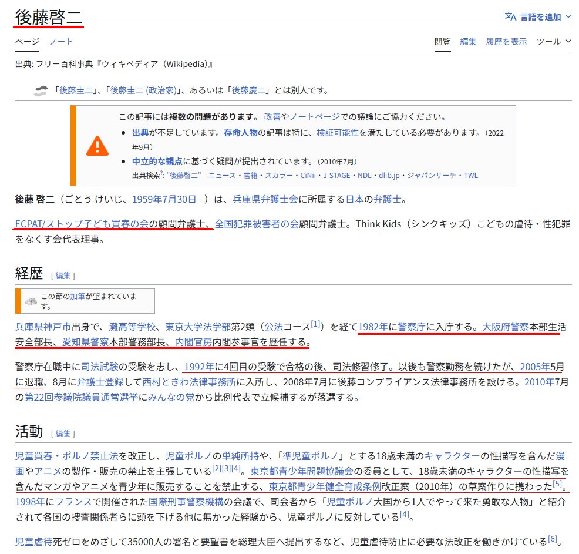Open the 兵庫県神戸市 link
579x554 pixels.
pyautogui.click(x=43, y=327)
